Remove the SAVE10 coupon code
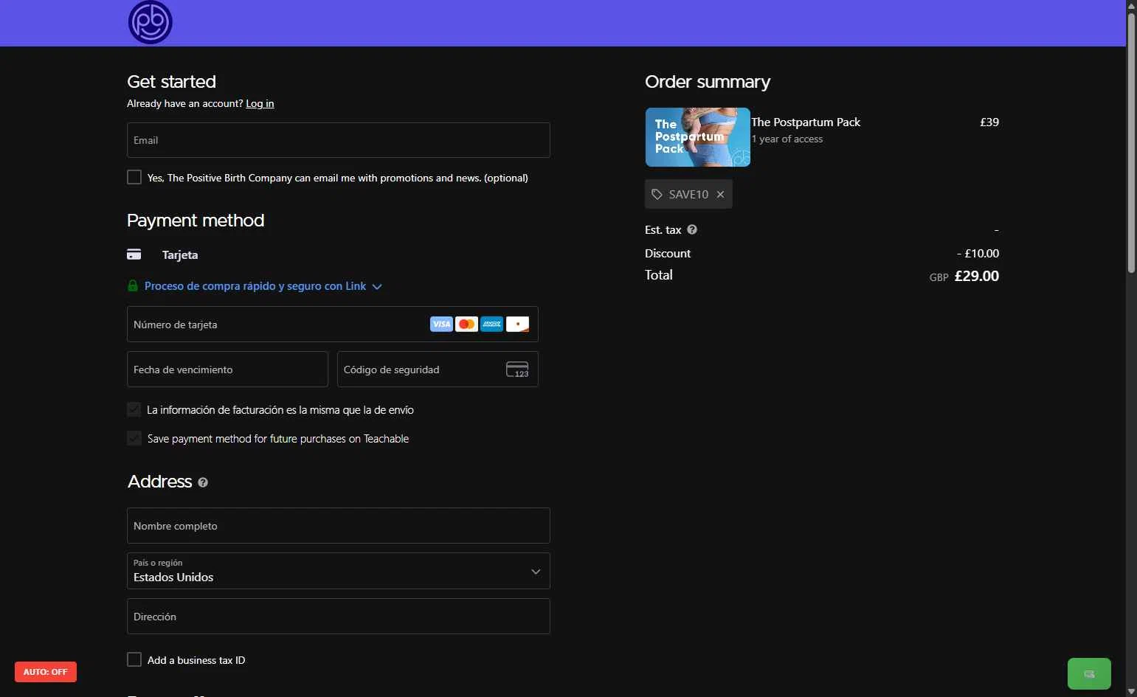 point(720,194)
